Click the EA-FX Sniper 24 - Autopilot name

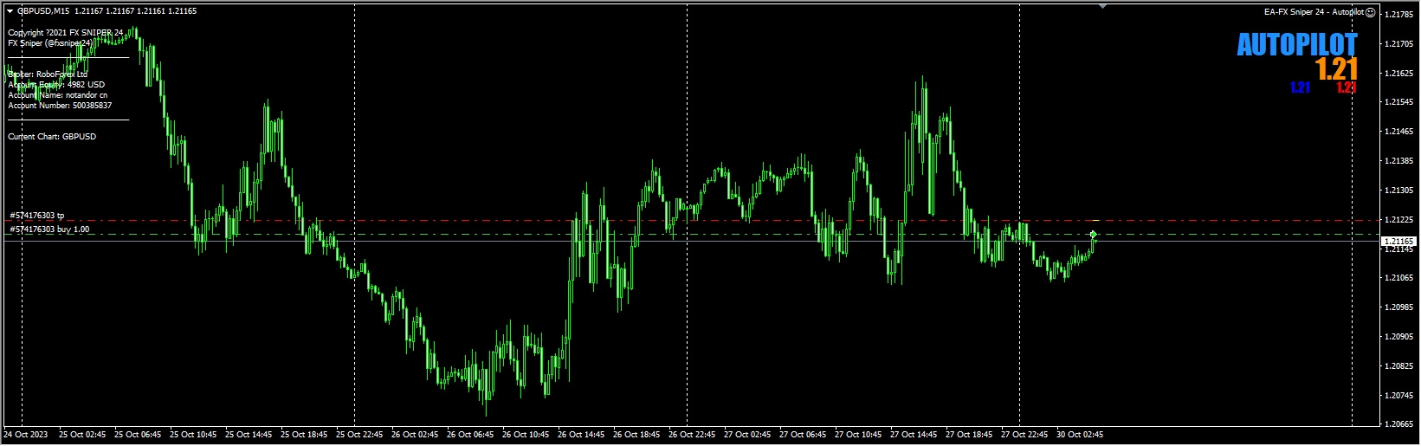tap(1314, 12)
